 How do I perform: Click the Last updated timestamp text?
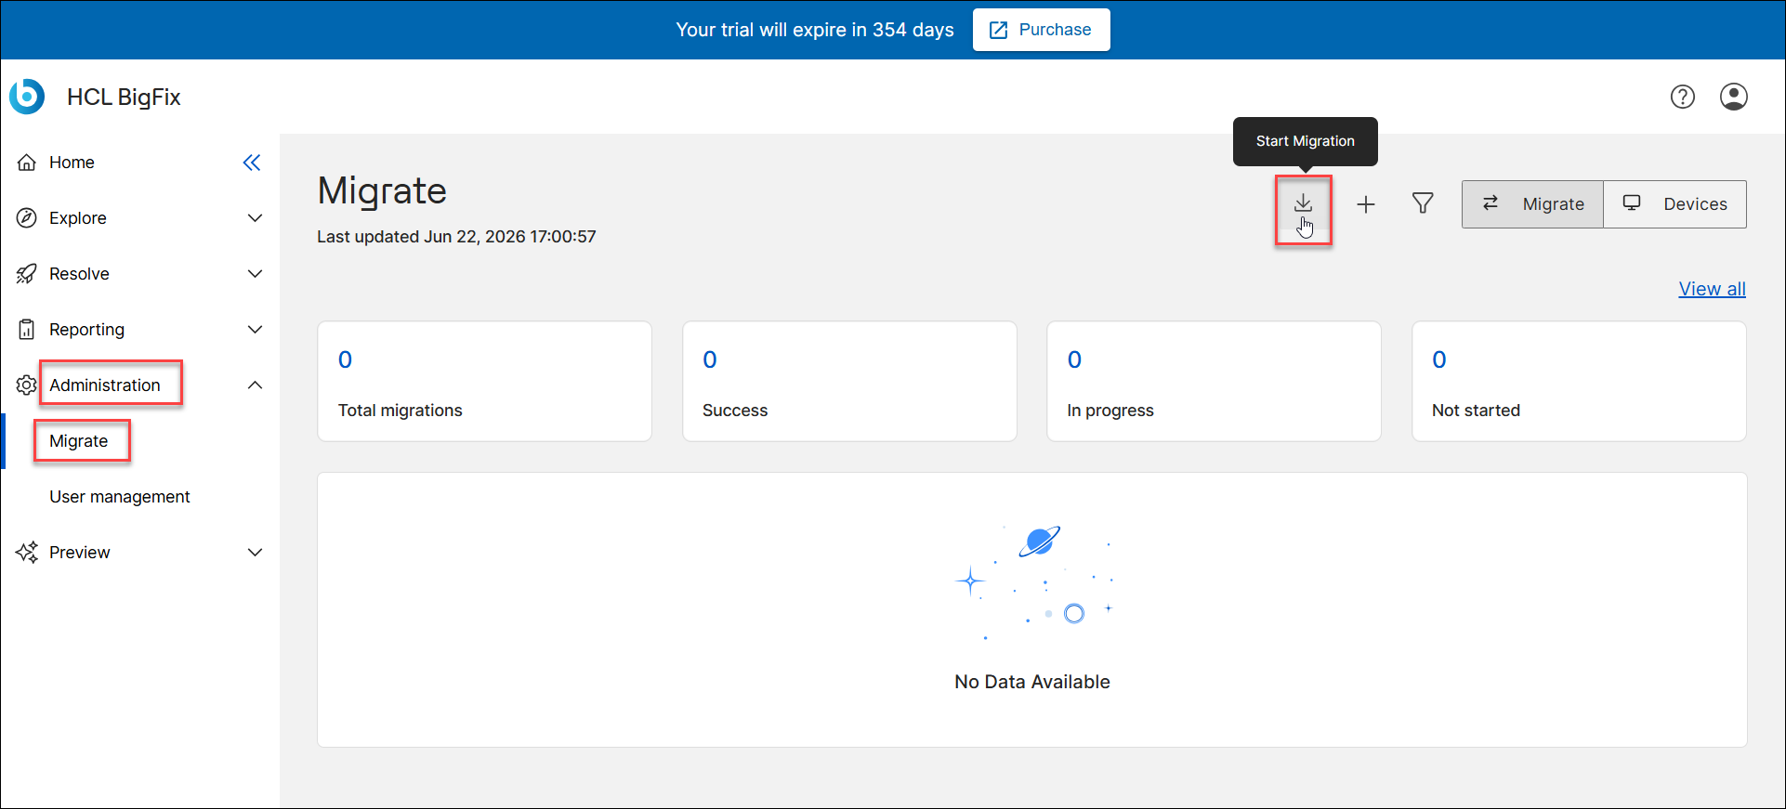[x=456, y=237]
